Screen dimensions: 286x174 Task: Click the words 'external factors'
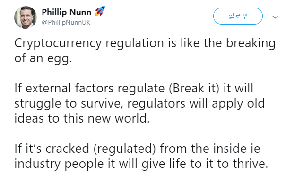[x=69, y=89]
